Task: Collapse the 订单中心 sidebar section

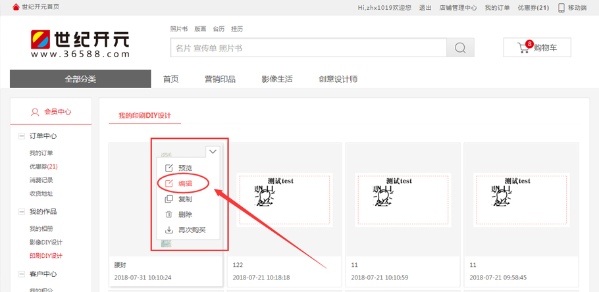Action: tap(22, 136)
